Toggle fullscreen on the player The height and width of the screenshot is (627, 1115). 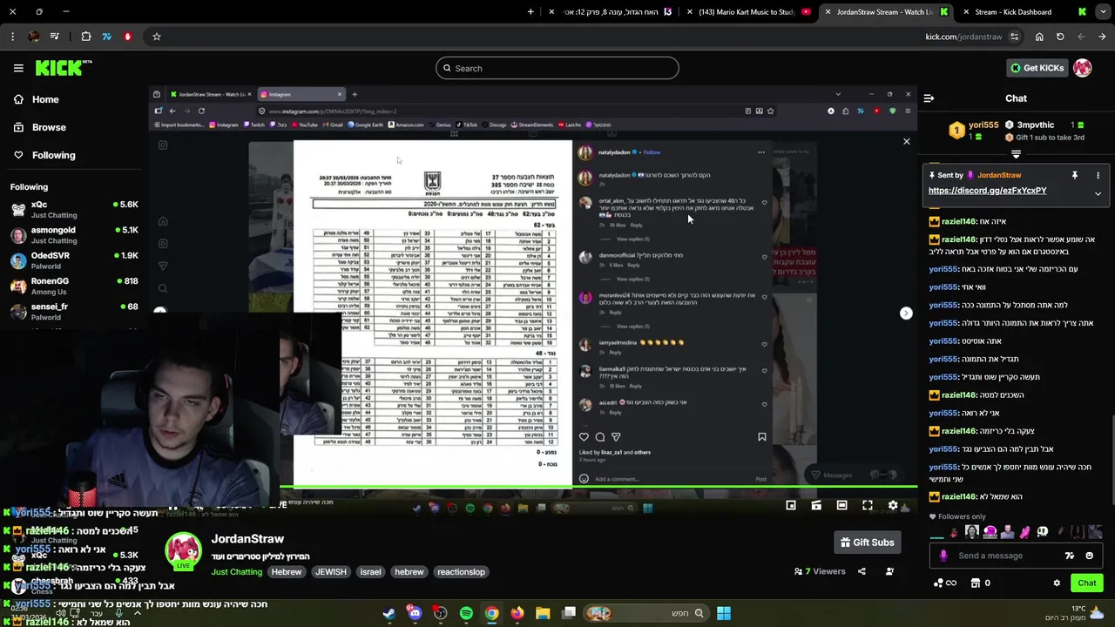[868, 505]
